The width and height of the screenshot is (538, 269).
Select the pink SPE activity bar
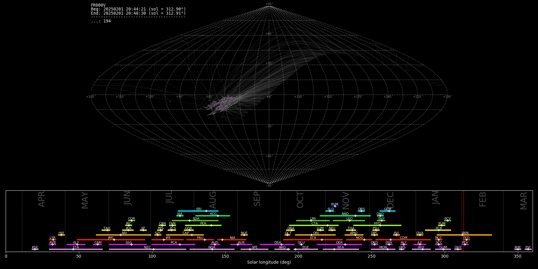(254, 249)
